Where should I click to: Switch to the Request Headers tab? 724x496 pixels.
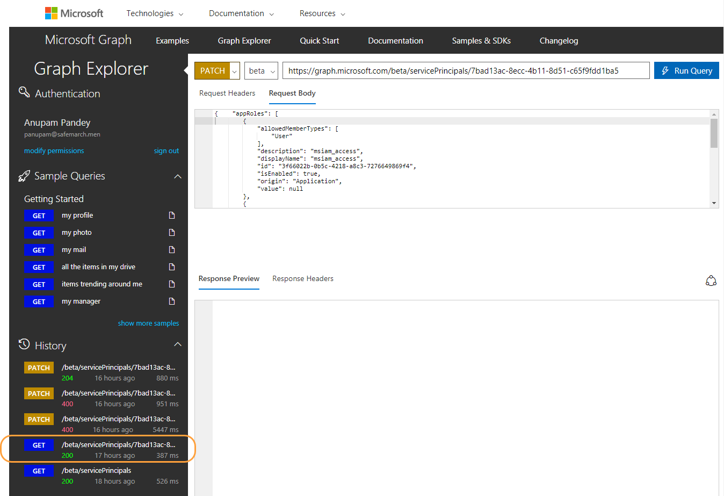(227, 94)
